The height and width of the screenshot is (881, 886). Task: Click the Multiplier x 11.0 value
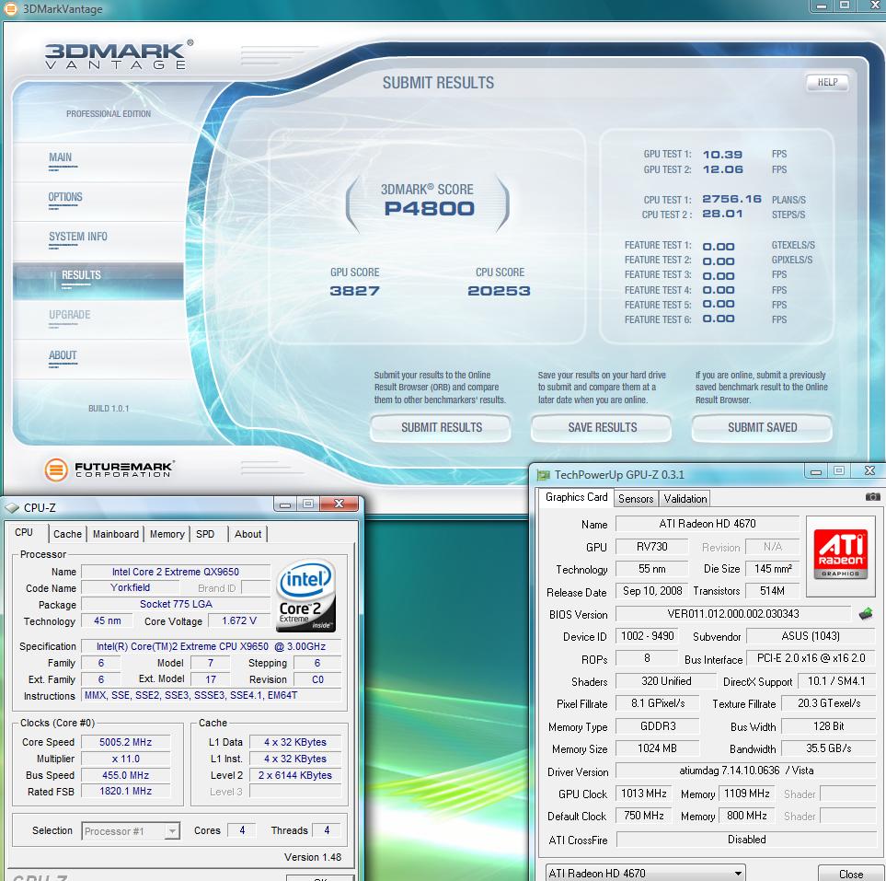click(x=125, y=759)
